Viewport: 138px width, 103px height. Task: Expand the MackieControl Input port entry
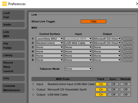[x=33, y=84]
